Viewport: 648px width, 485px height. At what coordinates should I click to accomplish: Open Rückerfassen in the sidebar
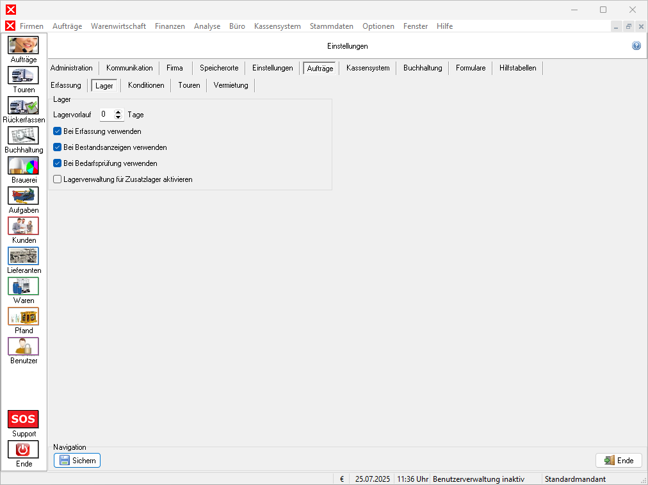coord(23,106)
